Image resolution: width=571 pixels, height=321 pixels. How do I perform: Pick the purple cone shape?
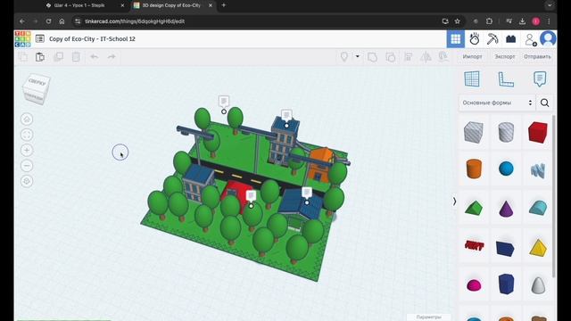pyautogui.click(x=506, y=209)
